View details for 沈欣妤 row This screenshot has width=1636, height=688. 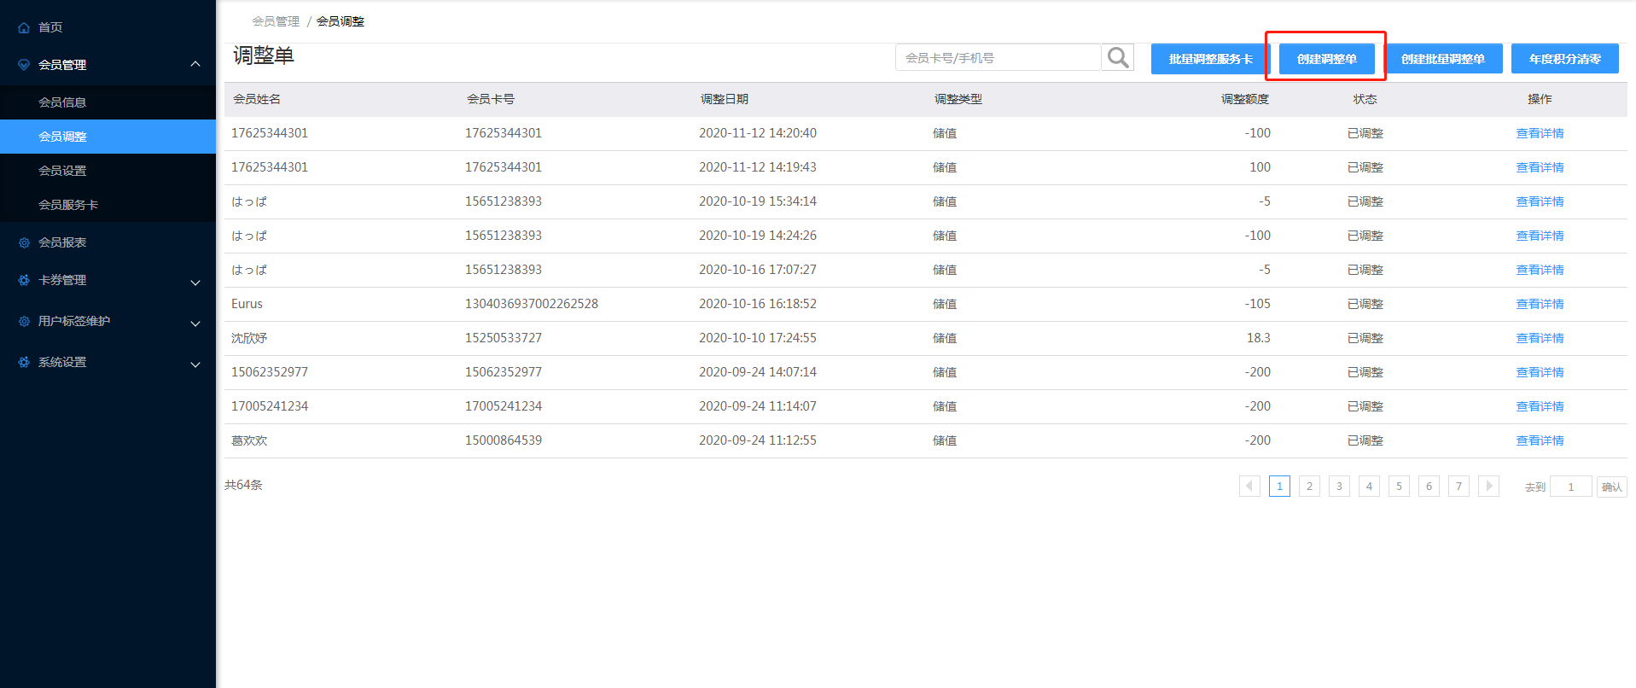1540,338
